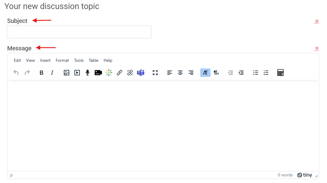Toggle right-to-left text direction
Screen dimensions: 327x183
(216, 73)
